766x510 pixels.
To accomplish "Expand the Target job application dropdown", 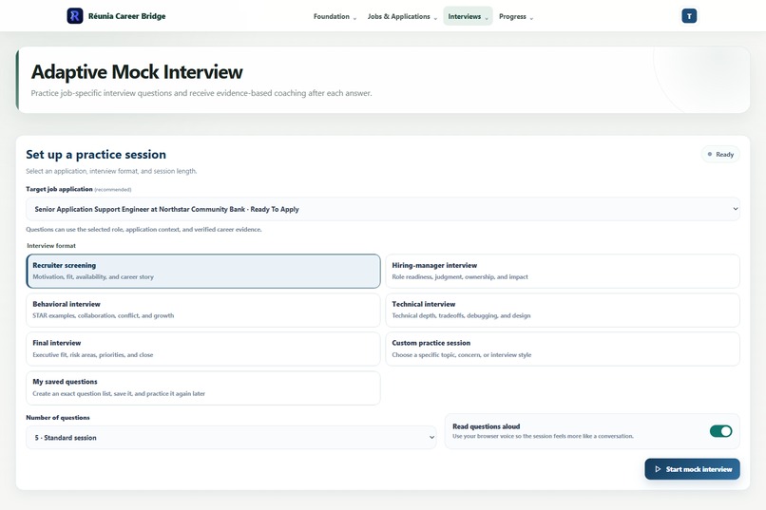I will coord(382,209).
